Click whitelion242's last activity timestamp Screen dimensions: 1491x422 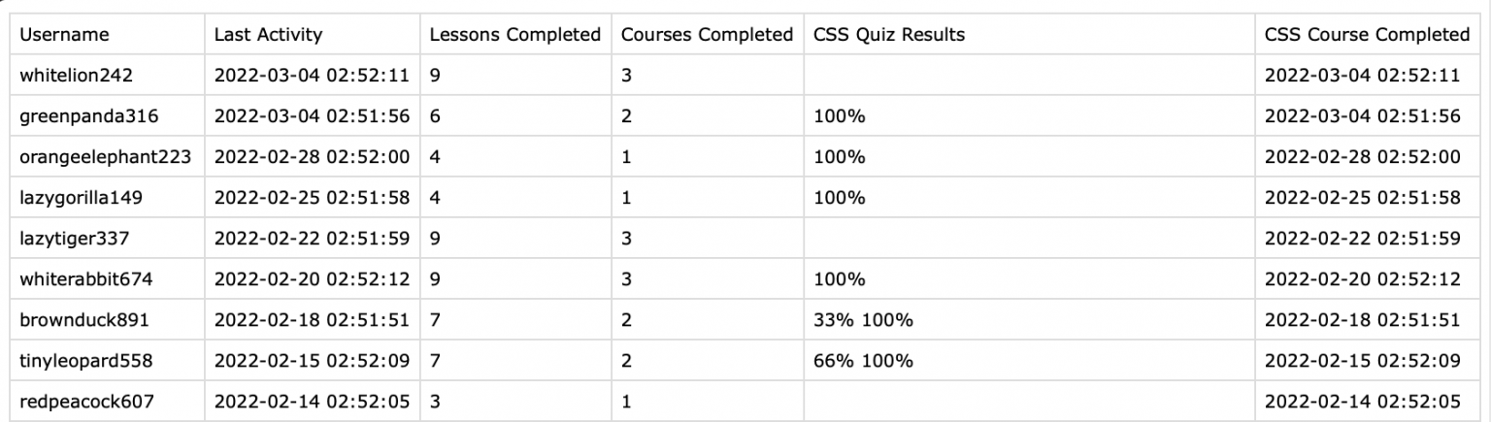(x=312, y=76)
